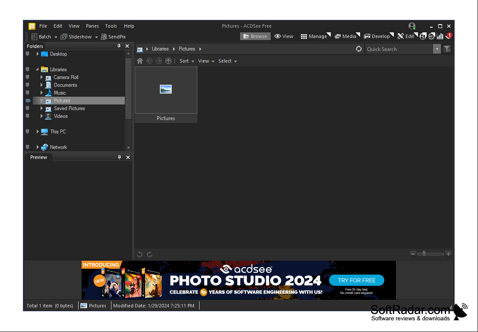478x332 pixels.
Task: Expand the Camera Roll tree node
Action: (x=41, y=77)
